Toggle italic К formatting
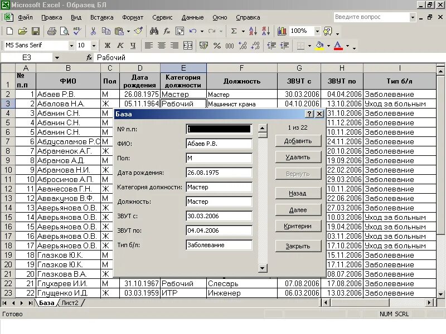Image resolution: width=446 pixels, height=334 pixels. (120, 46)
